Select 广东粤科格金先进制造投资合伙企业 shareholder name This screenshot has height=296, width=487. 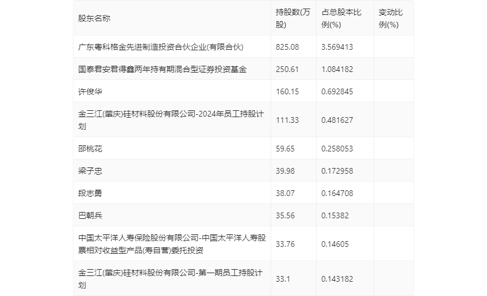[x=160, y=47]
